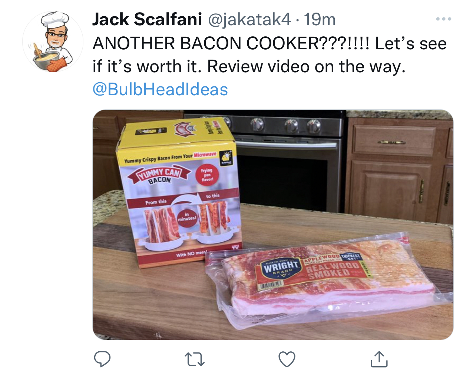476x378 pixels.
Task: Visit Jack Scalfani's profile via display name
Action: click(147, 19)
